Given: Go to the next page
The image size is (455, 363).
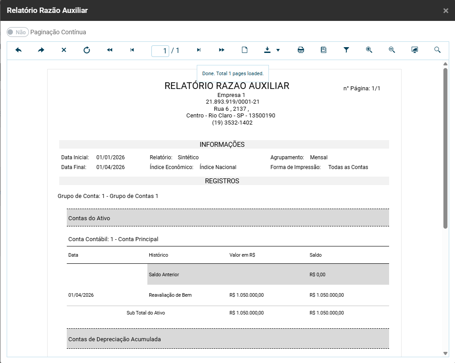Looking at the screenshot, I should pos(199,50).
